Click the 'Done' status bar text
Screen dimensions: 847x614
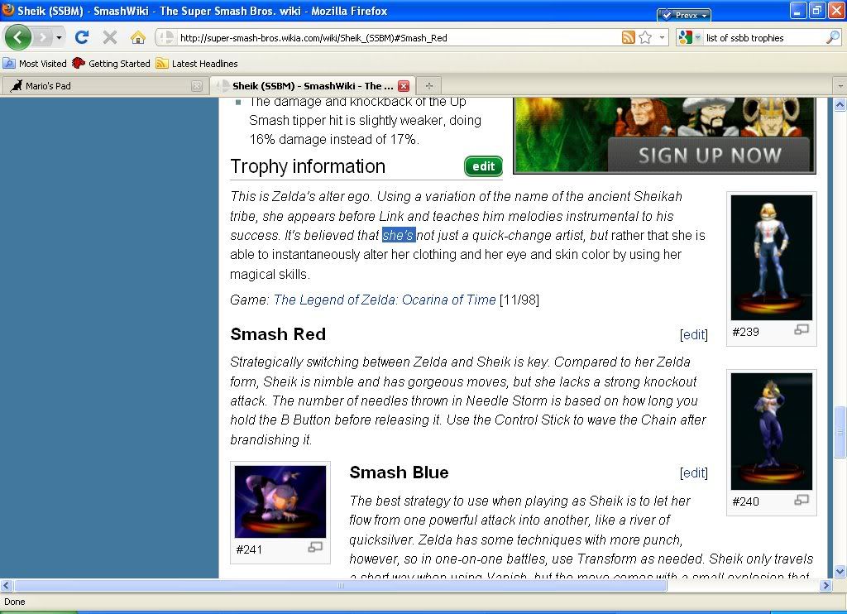[x=15, y=602]
